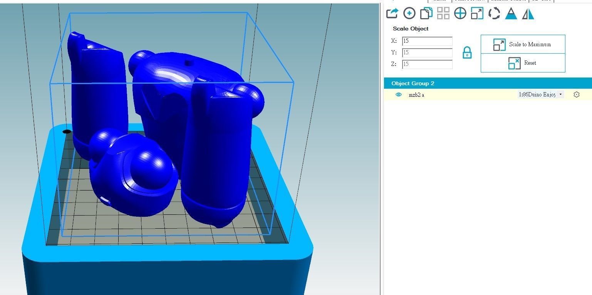This screenshot has height=295, width=592.
Task: Click the mirror object icon
Action: (x=528, y=14)
